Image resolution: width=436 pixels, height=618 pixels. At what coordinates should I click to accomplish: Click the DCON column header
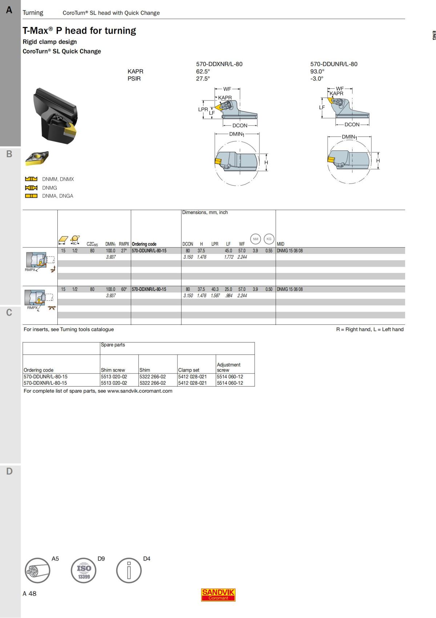pos(187,244)
